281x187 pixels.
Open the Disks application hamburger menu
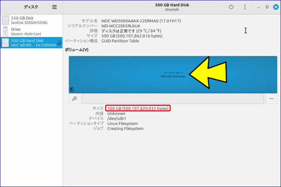pos(54,7)
